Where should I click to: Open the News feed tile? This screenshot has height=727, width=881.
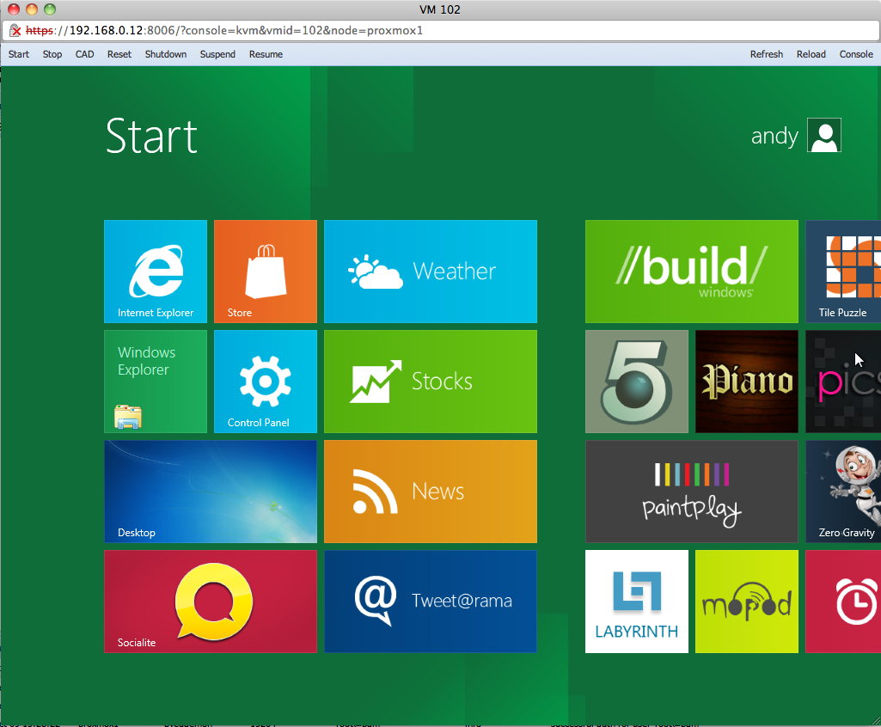(x=431, y=491)
